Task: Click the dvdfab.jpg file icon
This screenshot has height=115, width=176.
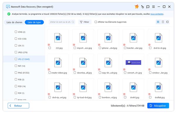Action: tap(158, 87)
